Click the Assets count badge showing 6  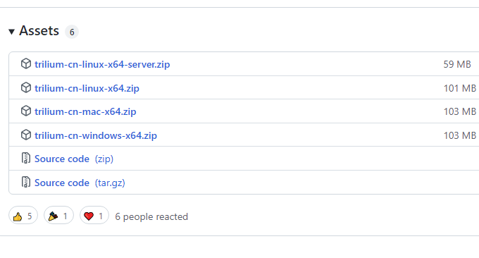[72, 32]
